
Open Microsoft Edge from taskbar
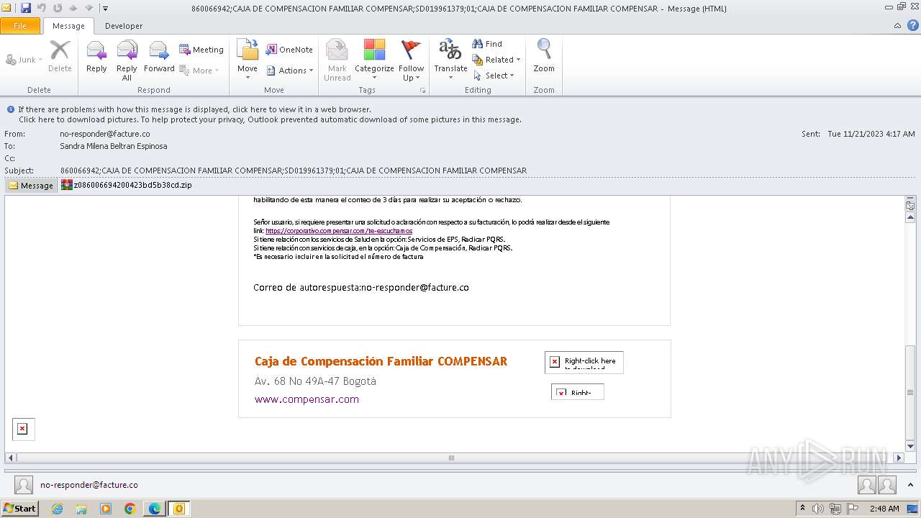(155, 509)
